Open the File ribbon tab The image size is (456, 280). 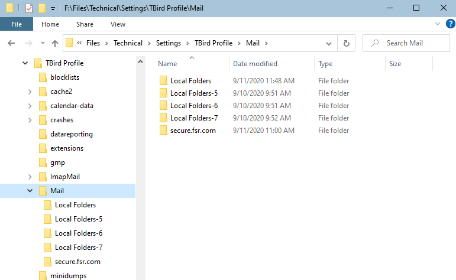click(x=17, y=24)
